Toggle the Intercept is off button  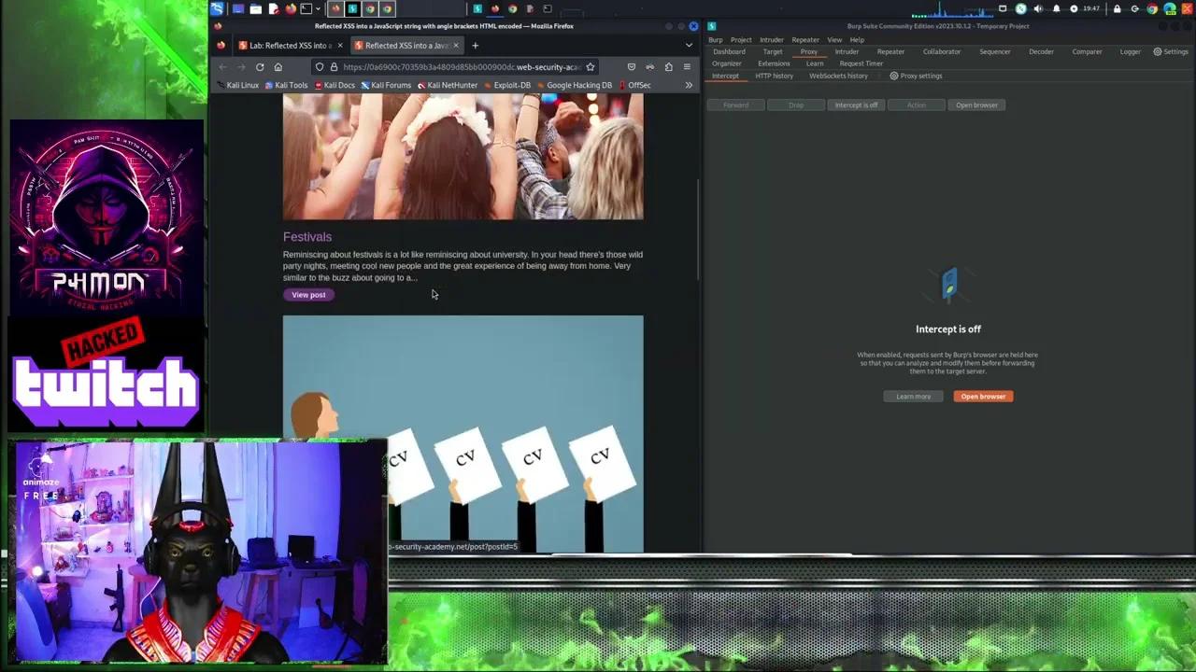point(856,105)
